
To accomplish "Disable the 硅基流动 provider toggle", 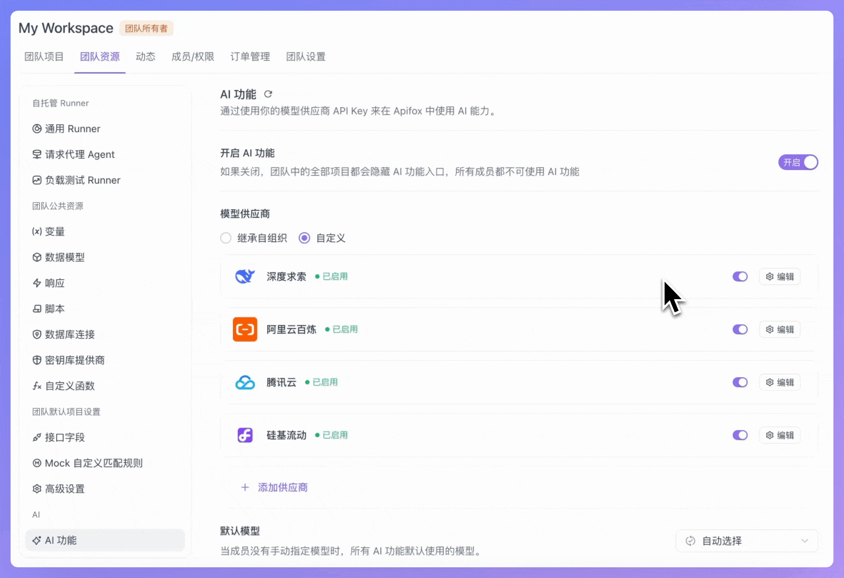I will point(740,435).
